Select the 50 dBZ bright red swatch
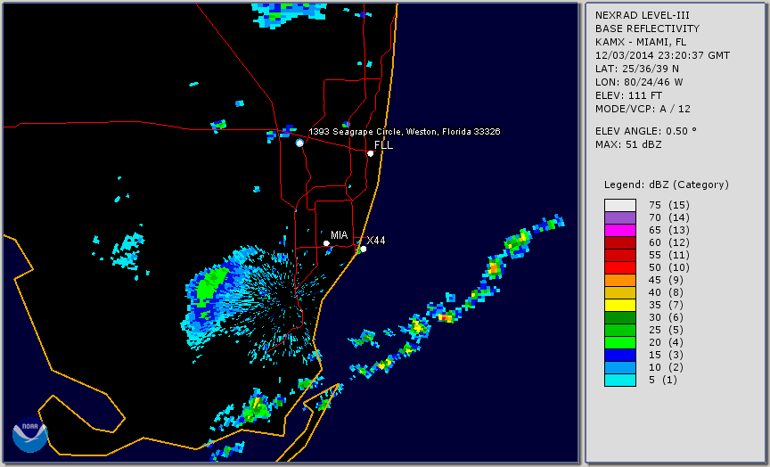 (620, 267)
